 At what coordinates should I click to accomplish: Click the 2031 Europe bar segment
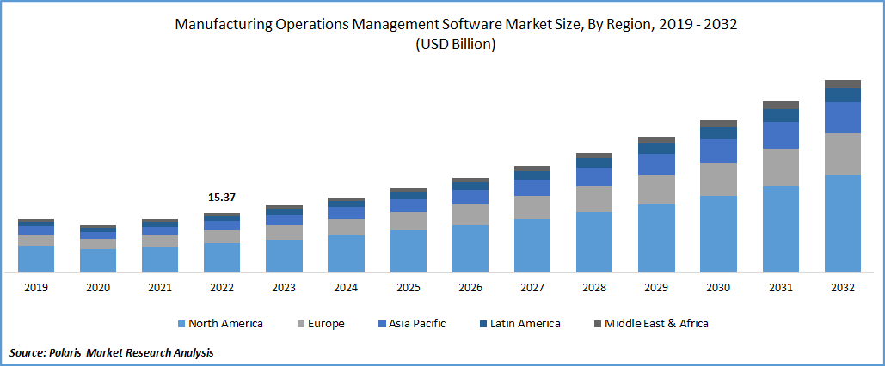(781, 168)
